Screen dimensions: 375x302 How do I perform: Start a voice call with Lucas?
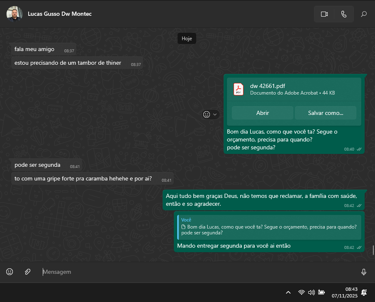tap(343, 14)
